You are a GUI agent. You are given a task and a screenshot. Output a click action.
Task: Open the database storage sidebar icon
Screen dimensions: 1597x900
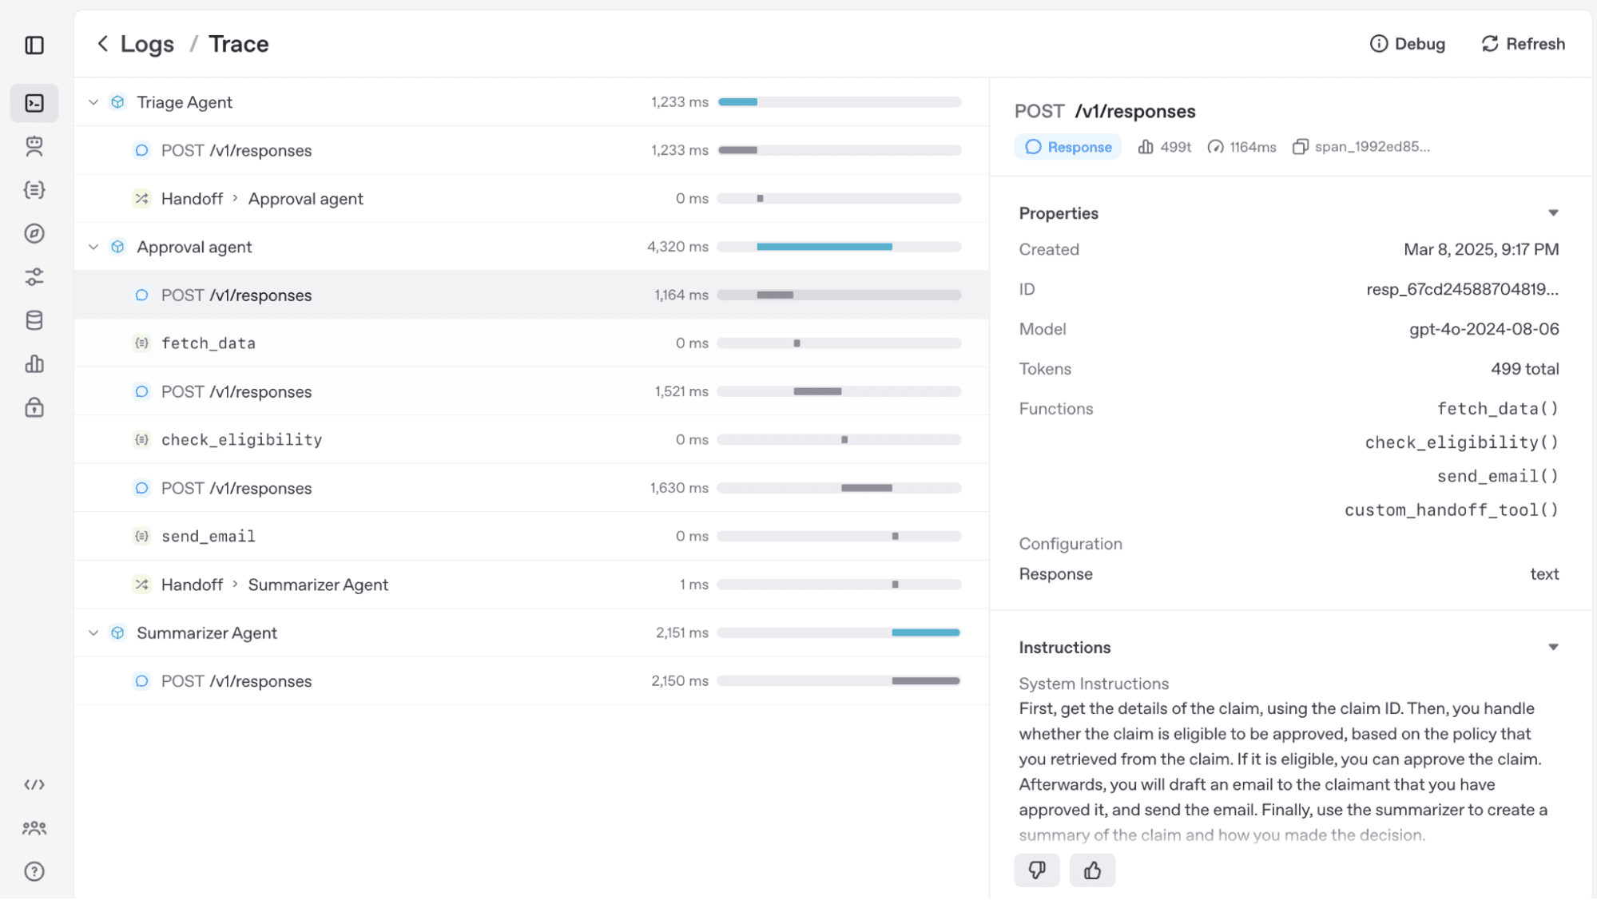pos(34,320)
